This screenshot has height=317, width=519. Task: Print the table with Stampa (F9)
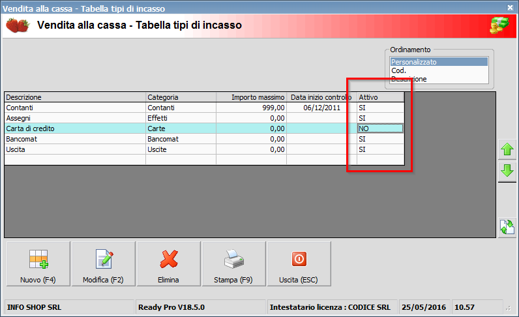(x=234, y=264)
